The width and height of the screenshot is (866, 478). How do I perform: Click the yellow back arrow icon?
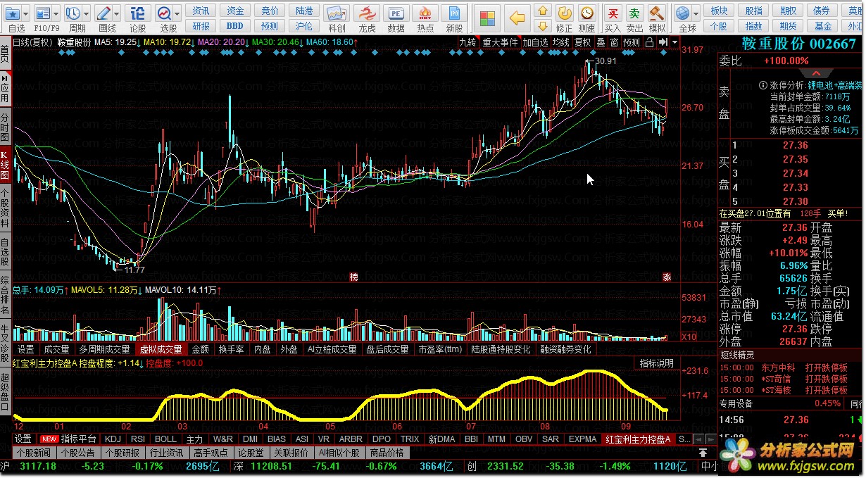pyautogui.click(x=517, y=17)
